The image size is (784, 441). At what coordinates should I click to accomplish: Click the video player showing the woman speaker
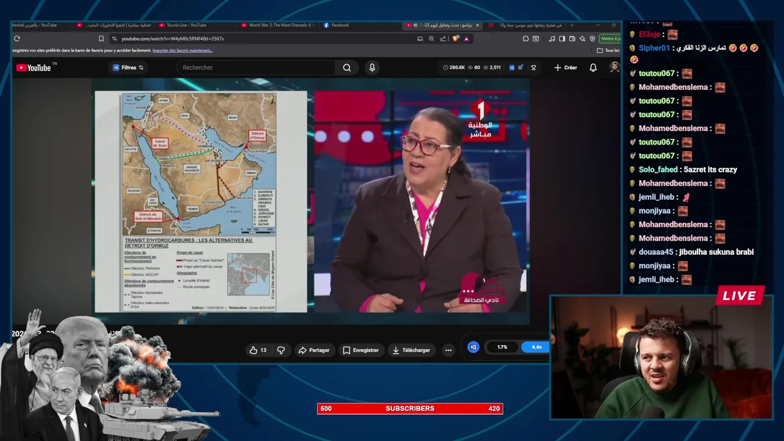(x=421, y=202)
